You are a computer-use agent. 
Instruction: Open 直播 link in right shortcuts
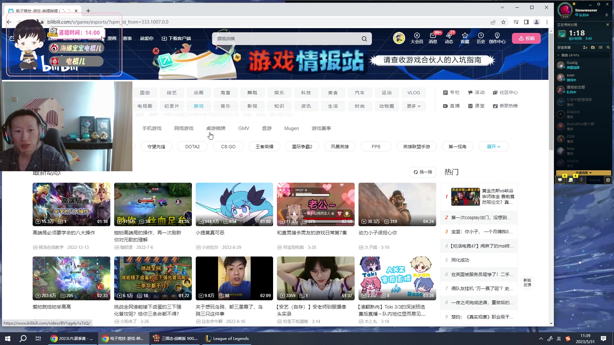tap(451, 106)
